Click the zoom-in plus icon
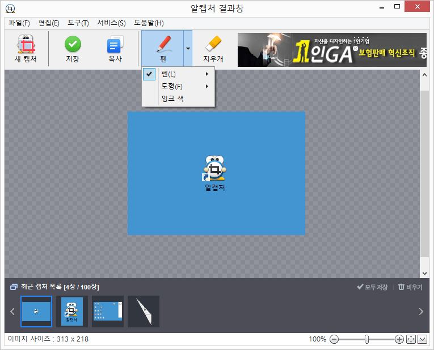The width and height of the screenshot is (434, 350). point(399,339)
